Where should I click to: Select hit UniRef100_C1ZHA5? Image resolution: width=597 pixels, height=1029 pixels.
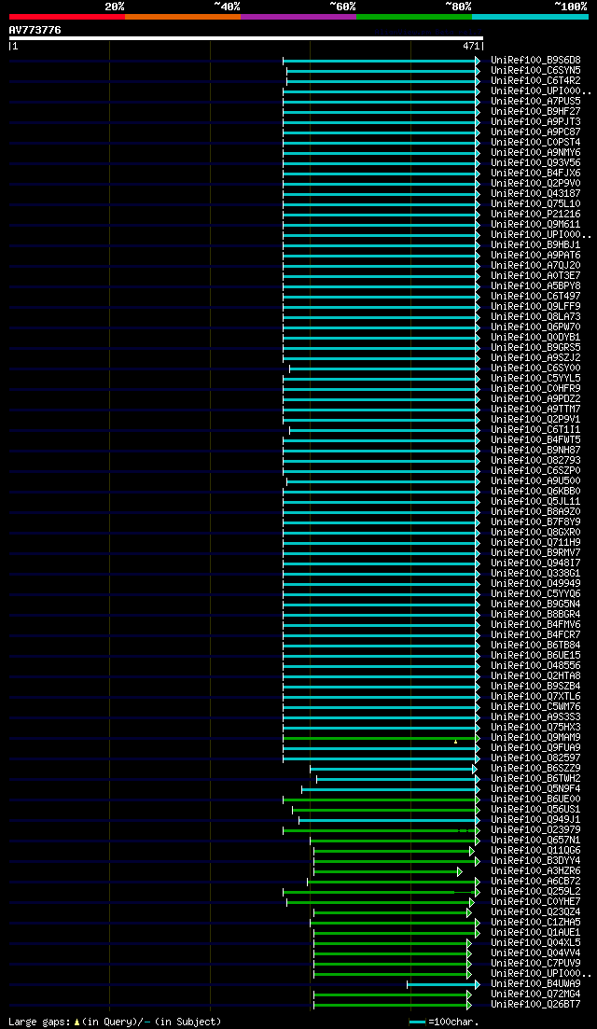tap(535, 922)
